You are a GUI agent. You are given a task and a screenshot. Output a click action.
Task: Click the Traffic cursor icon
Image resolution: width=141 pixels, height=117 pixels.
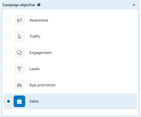pos(19,36)
